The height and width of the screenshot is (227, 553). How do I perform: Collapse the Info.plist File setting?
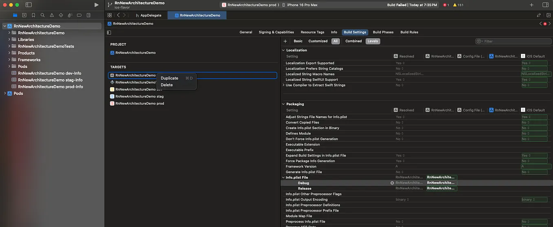pos(283,177)
